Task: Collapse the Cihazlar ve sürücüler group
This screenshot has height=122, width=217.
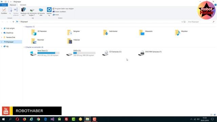Action: [24, 47]
